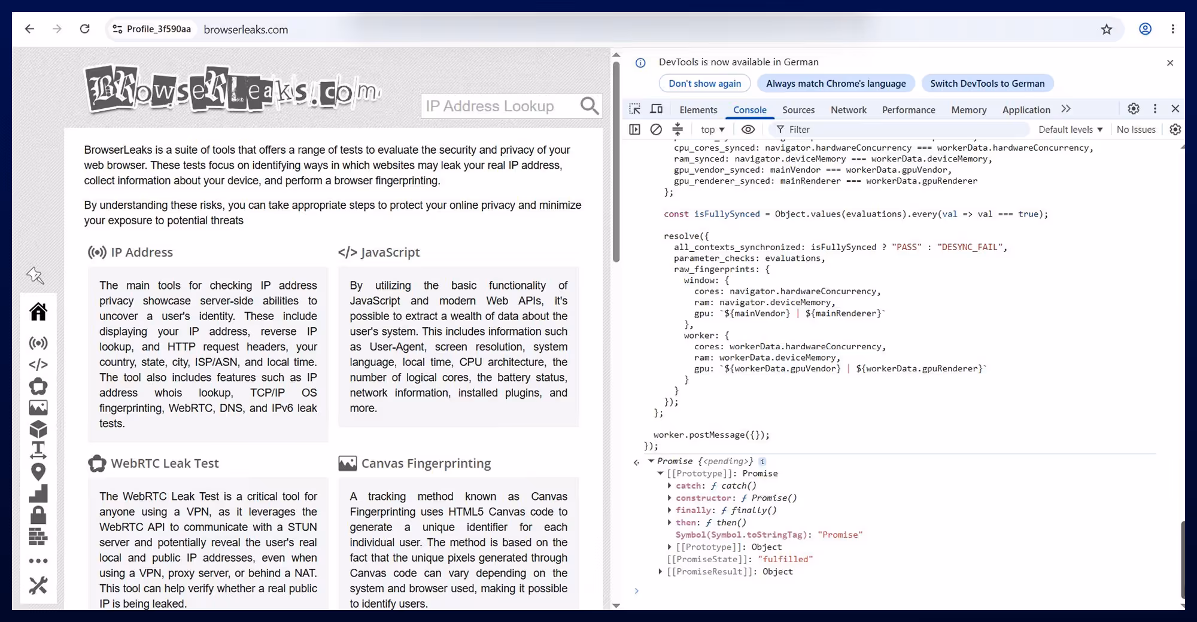Screen dimensions: 1197x622
Task: Bookmark this page with the star icon
Action: (1107, 29)
